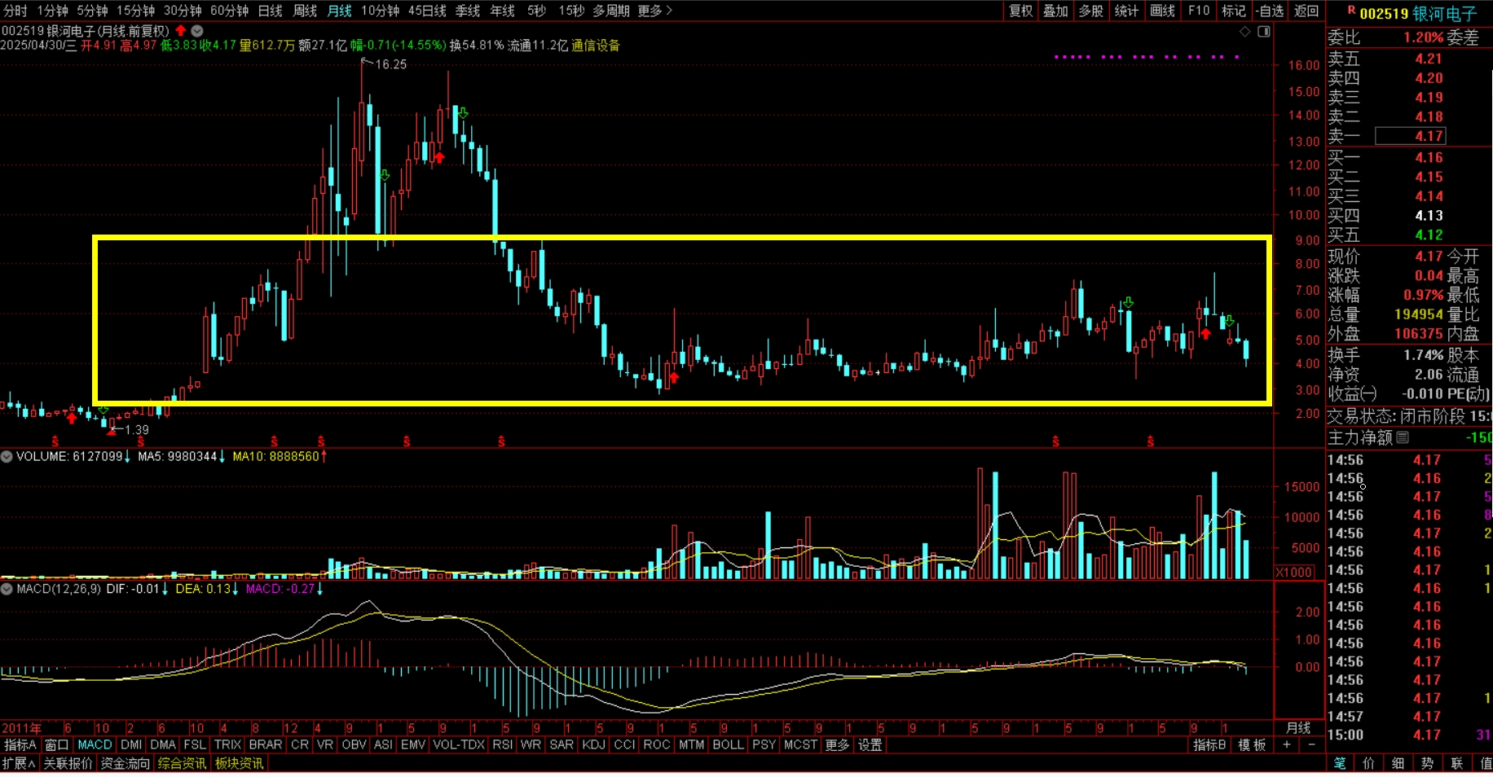
Task: Click the 1.39 low price marker
Action: [x=137, y=430]
